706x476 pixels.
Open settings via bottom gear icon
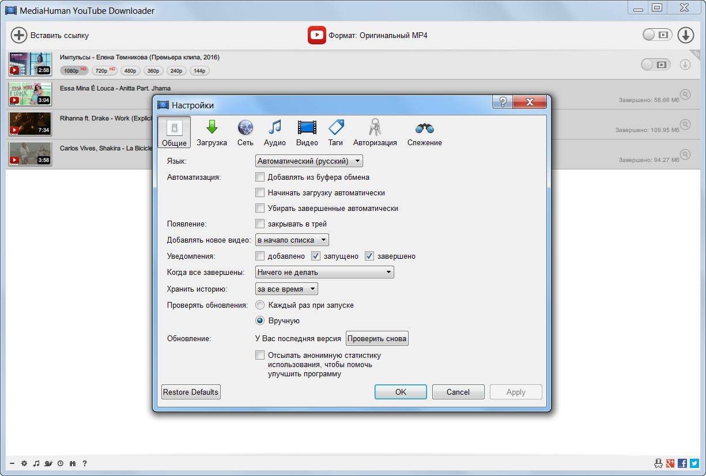pyautogui.click(x=24, y=463)
